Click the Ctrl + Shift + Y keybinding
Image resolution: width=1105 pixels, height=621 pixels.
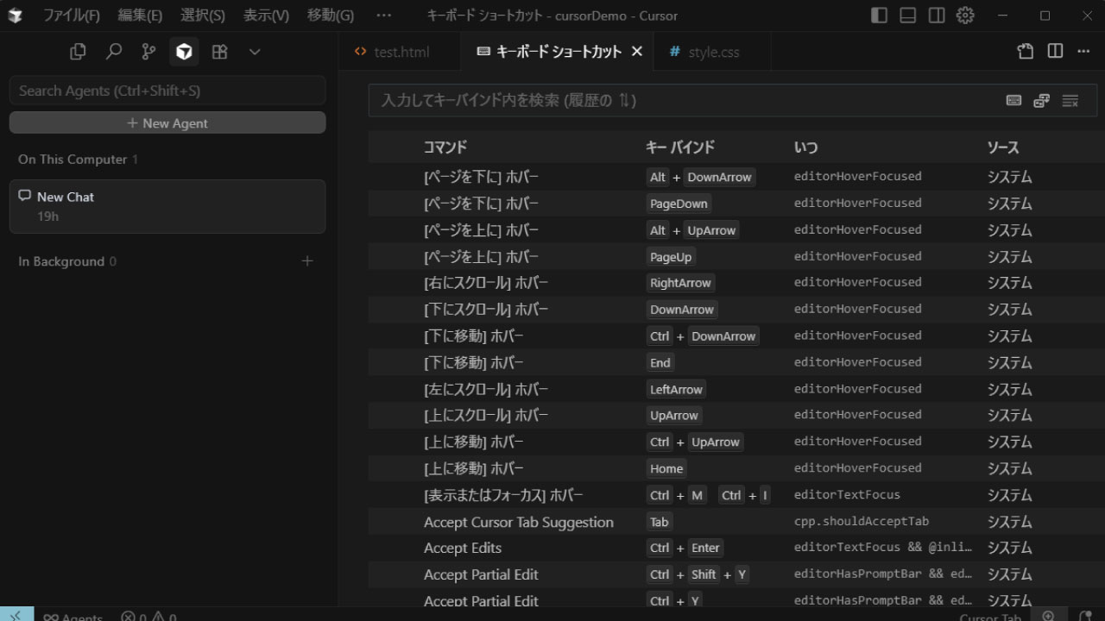(698, 574)
